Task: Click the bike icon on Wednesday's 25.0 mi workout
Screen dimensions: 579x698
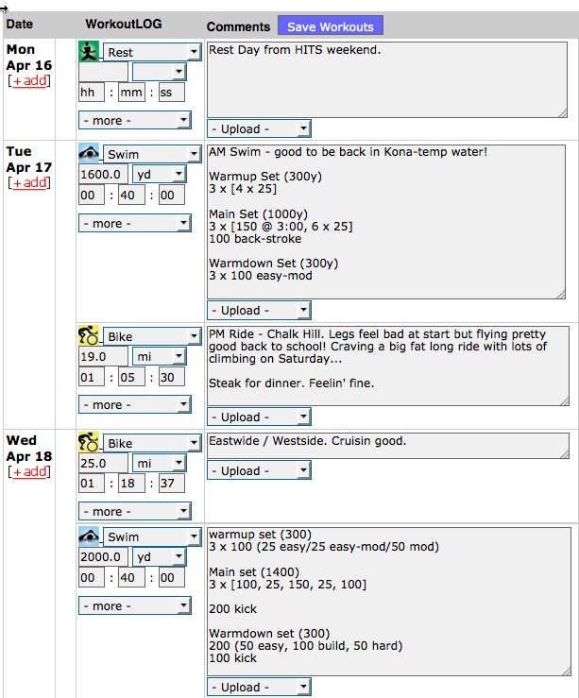Action: point(89,442)
